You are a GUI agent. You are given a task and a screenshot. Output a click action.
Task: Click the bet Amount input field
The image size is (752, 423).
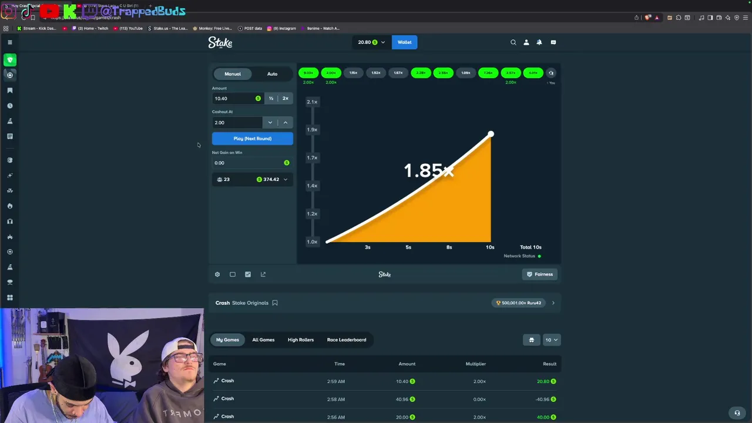click(x=237, y=99)
